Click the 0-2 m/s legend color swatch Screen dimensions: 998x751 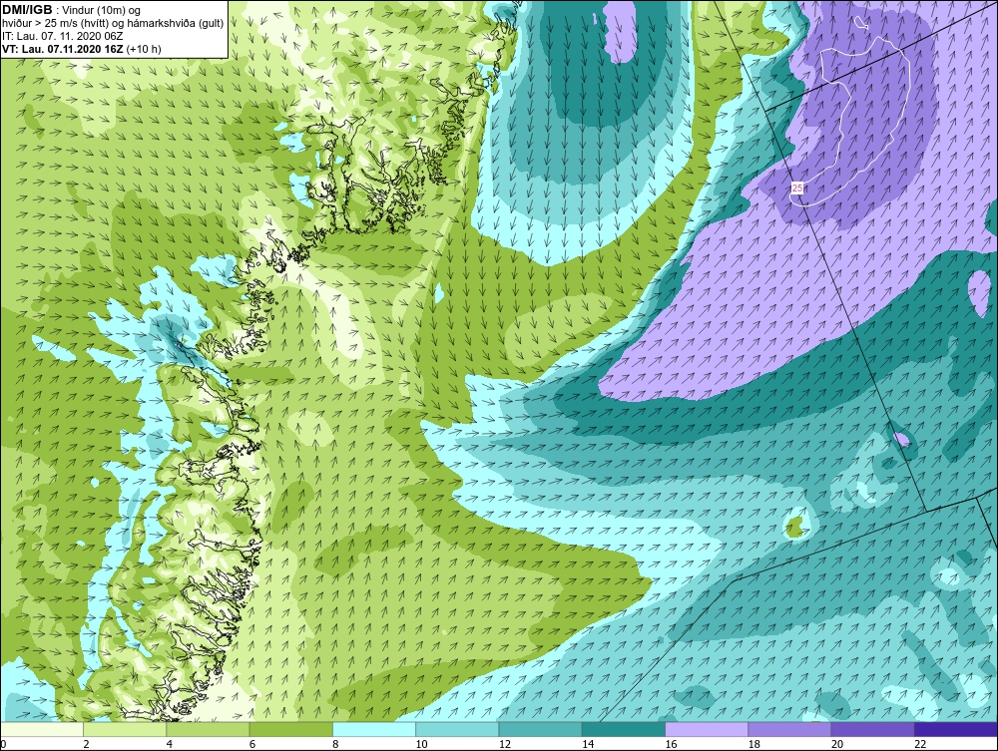(x=42, y=729)
